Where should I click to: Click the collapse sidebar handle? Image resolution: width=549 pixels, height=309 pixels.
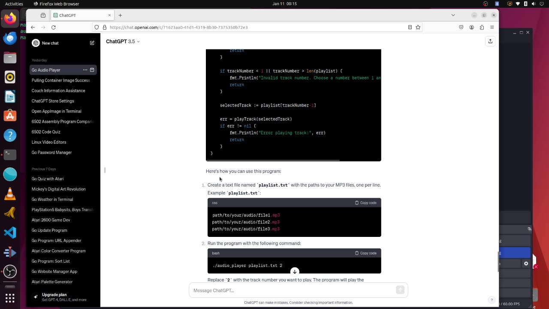(x=105, y=170)
